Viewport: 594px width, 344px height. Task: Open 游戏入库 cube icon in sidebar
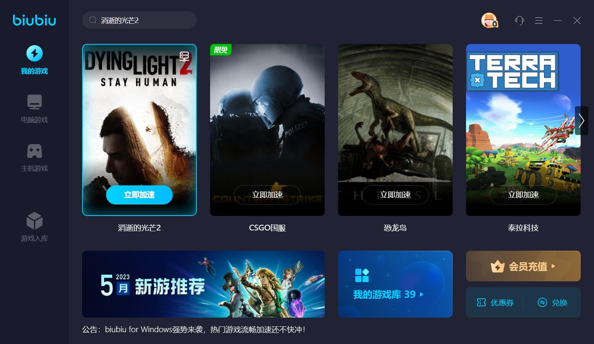pyautogui.click(x=34, y=221)
